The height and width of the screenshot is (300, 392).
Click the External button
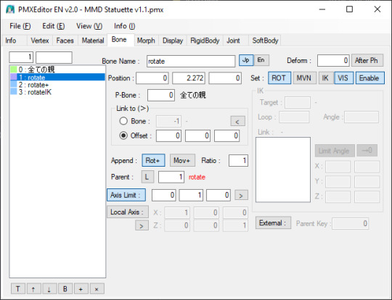coord(273,223)
